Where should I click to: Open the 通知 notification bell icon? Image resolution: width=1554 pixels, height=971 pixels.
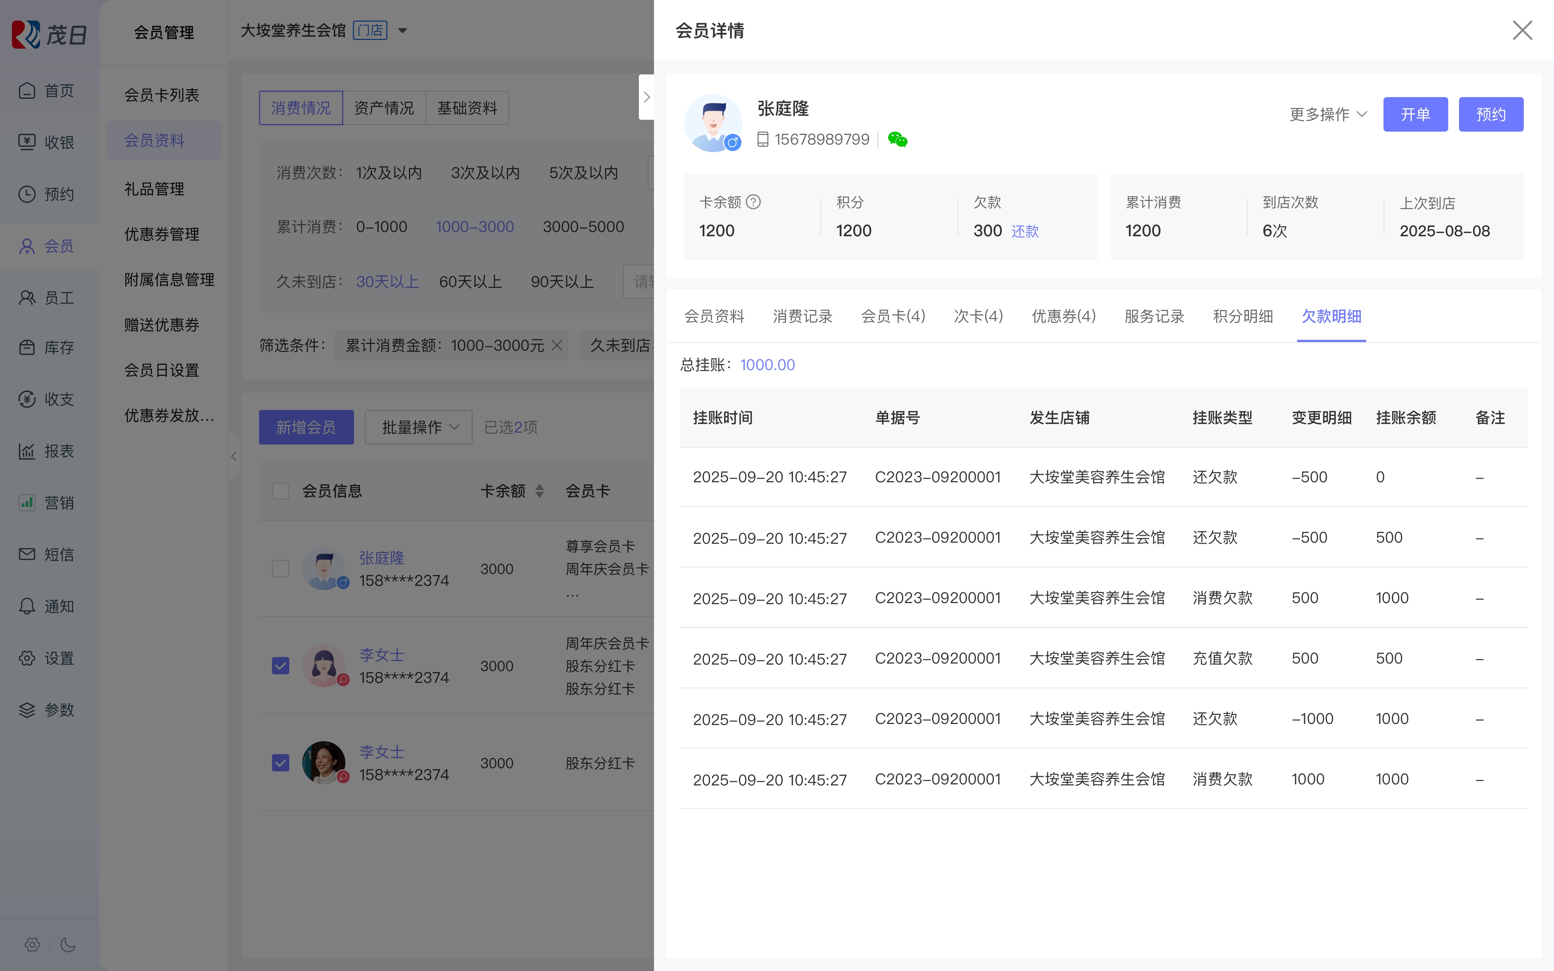coord(27,606)
